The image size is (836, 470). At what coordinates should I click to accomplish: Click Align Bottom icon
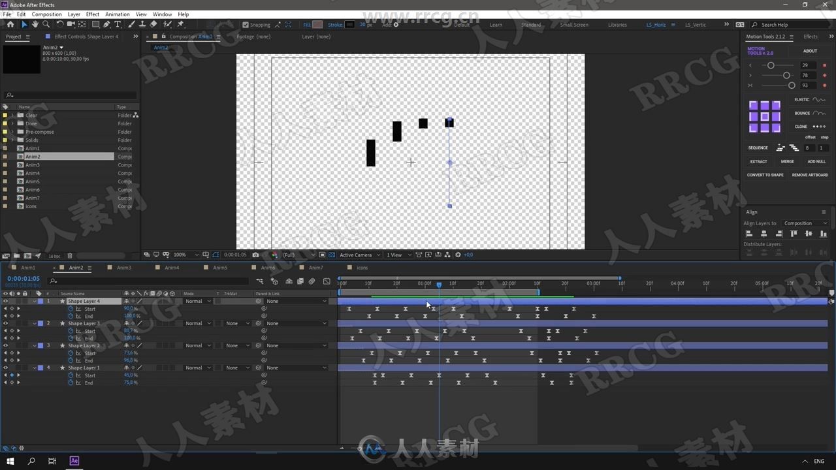coord(823,234)
